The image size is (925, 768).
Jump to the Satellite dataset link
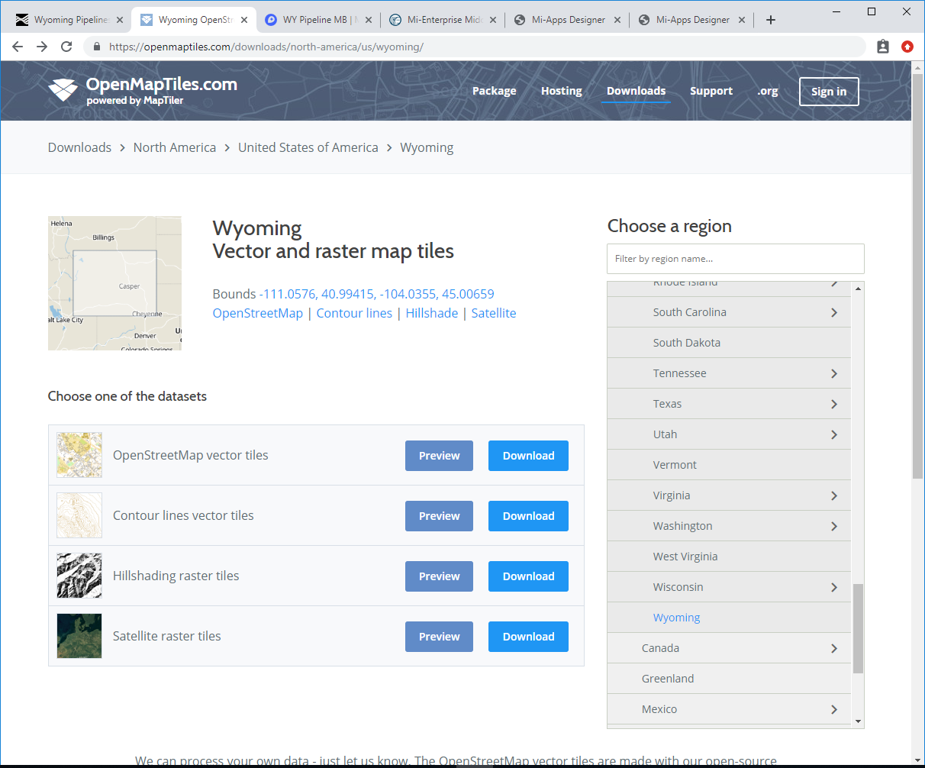[494, 313]
